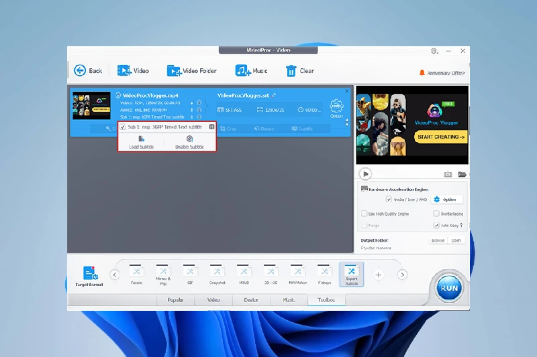This screenshot has width=537, height=357.
Task: Open the Target Format chooser
Action: [89, 276]
